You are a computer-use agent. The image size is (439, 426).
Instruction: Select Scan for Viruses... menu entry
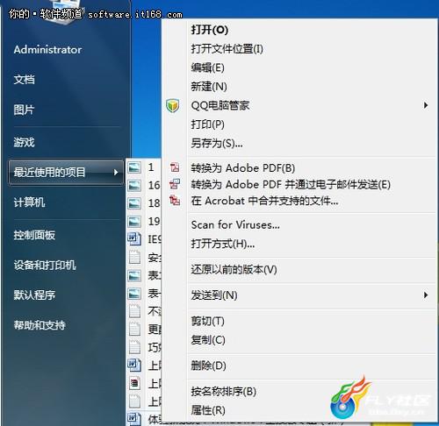(235, 225)
